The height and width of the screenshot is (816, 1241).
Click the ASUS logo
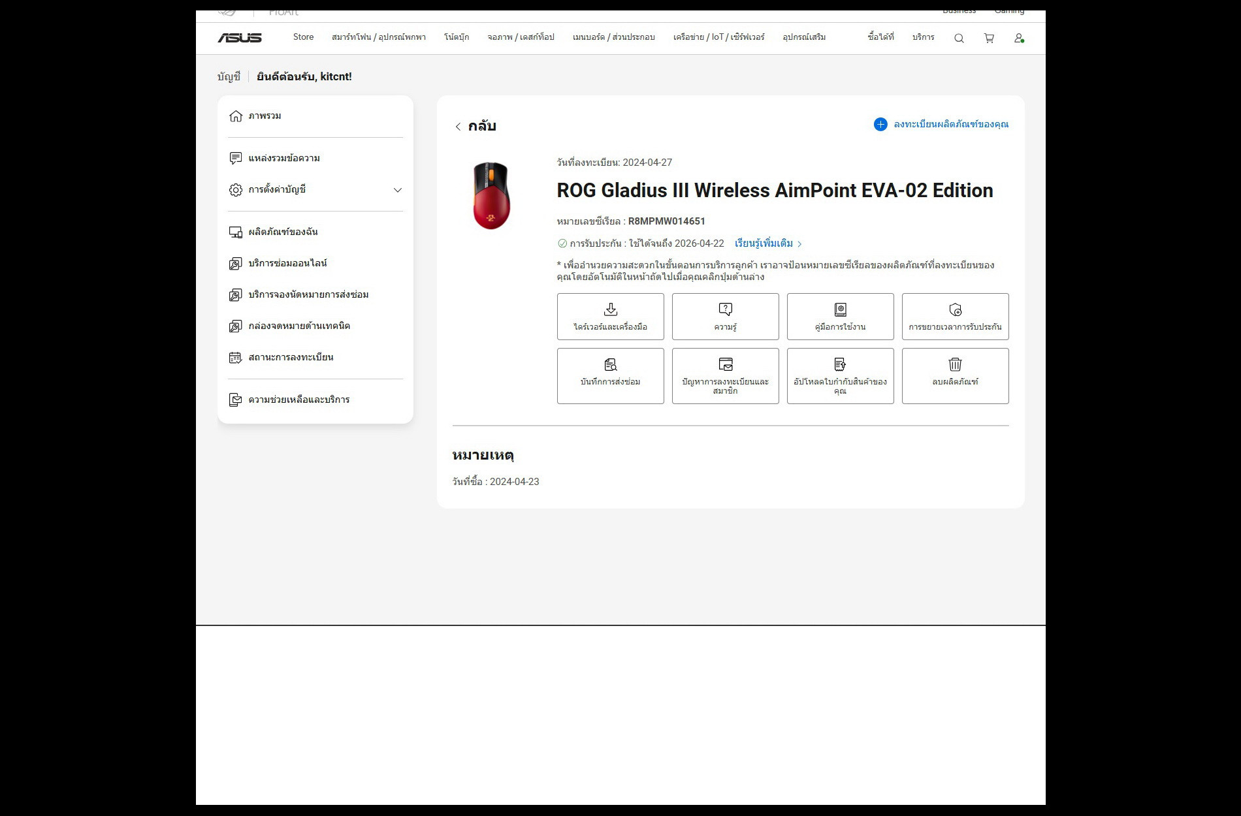tap(240, 38)
